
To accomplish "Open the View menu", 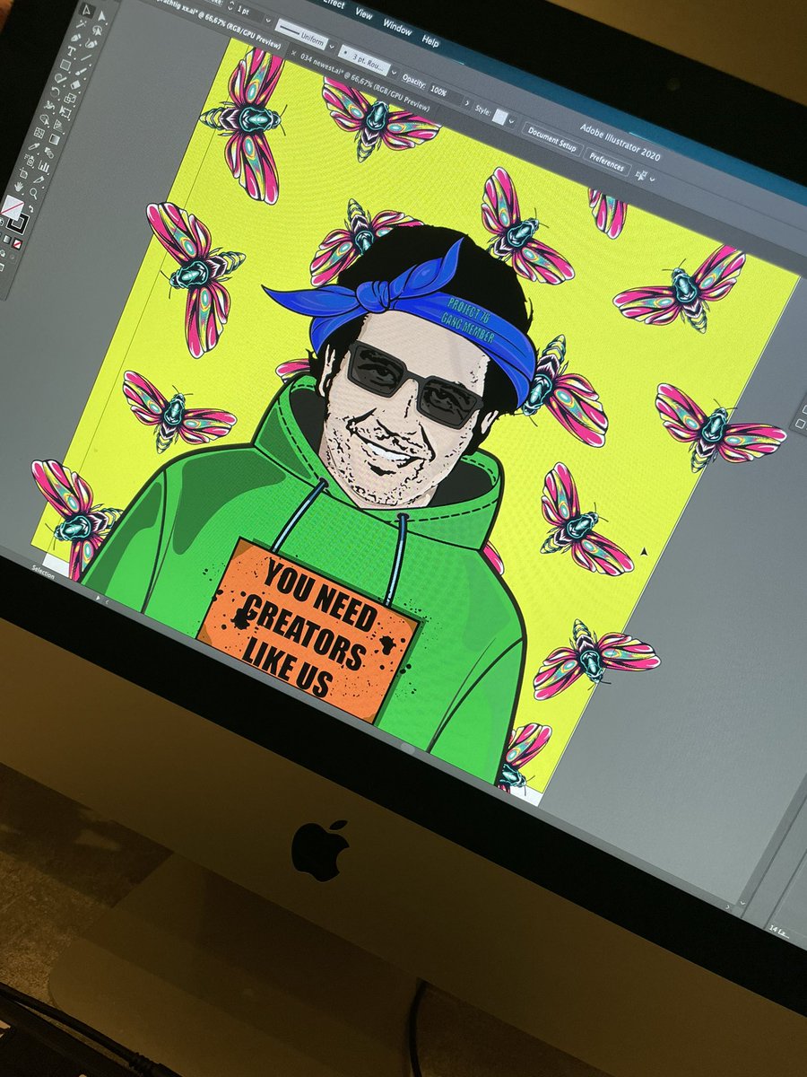I will tap(363, 14).
